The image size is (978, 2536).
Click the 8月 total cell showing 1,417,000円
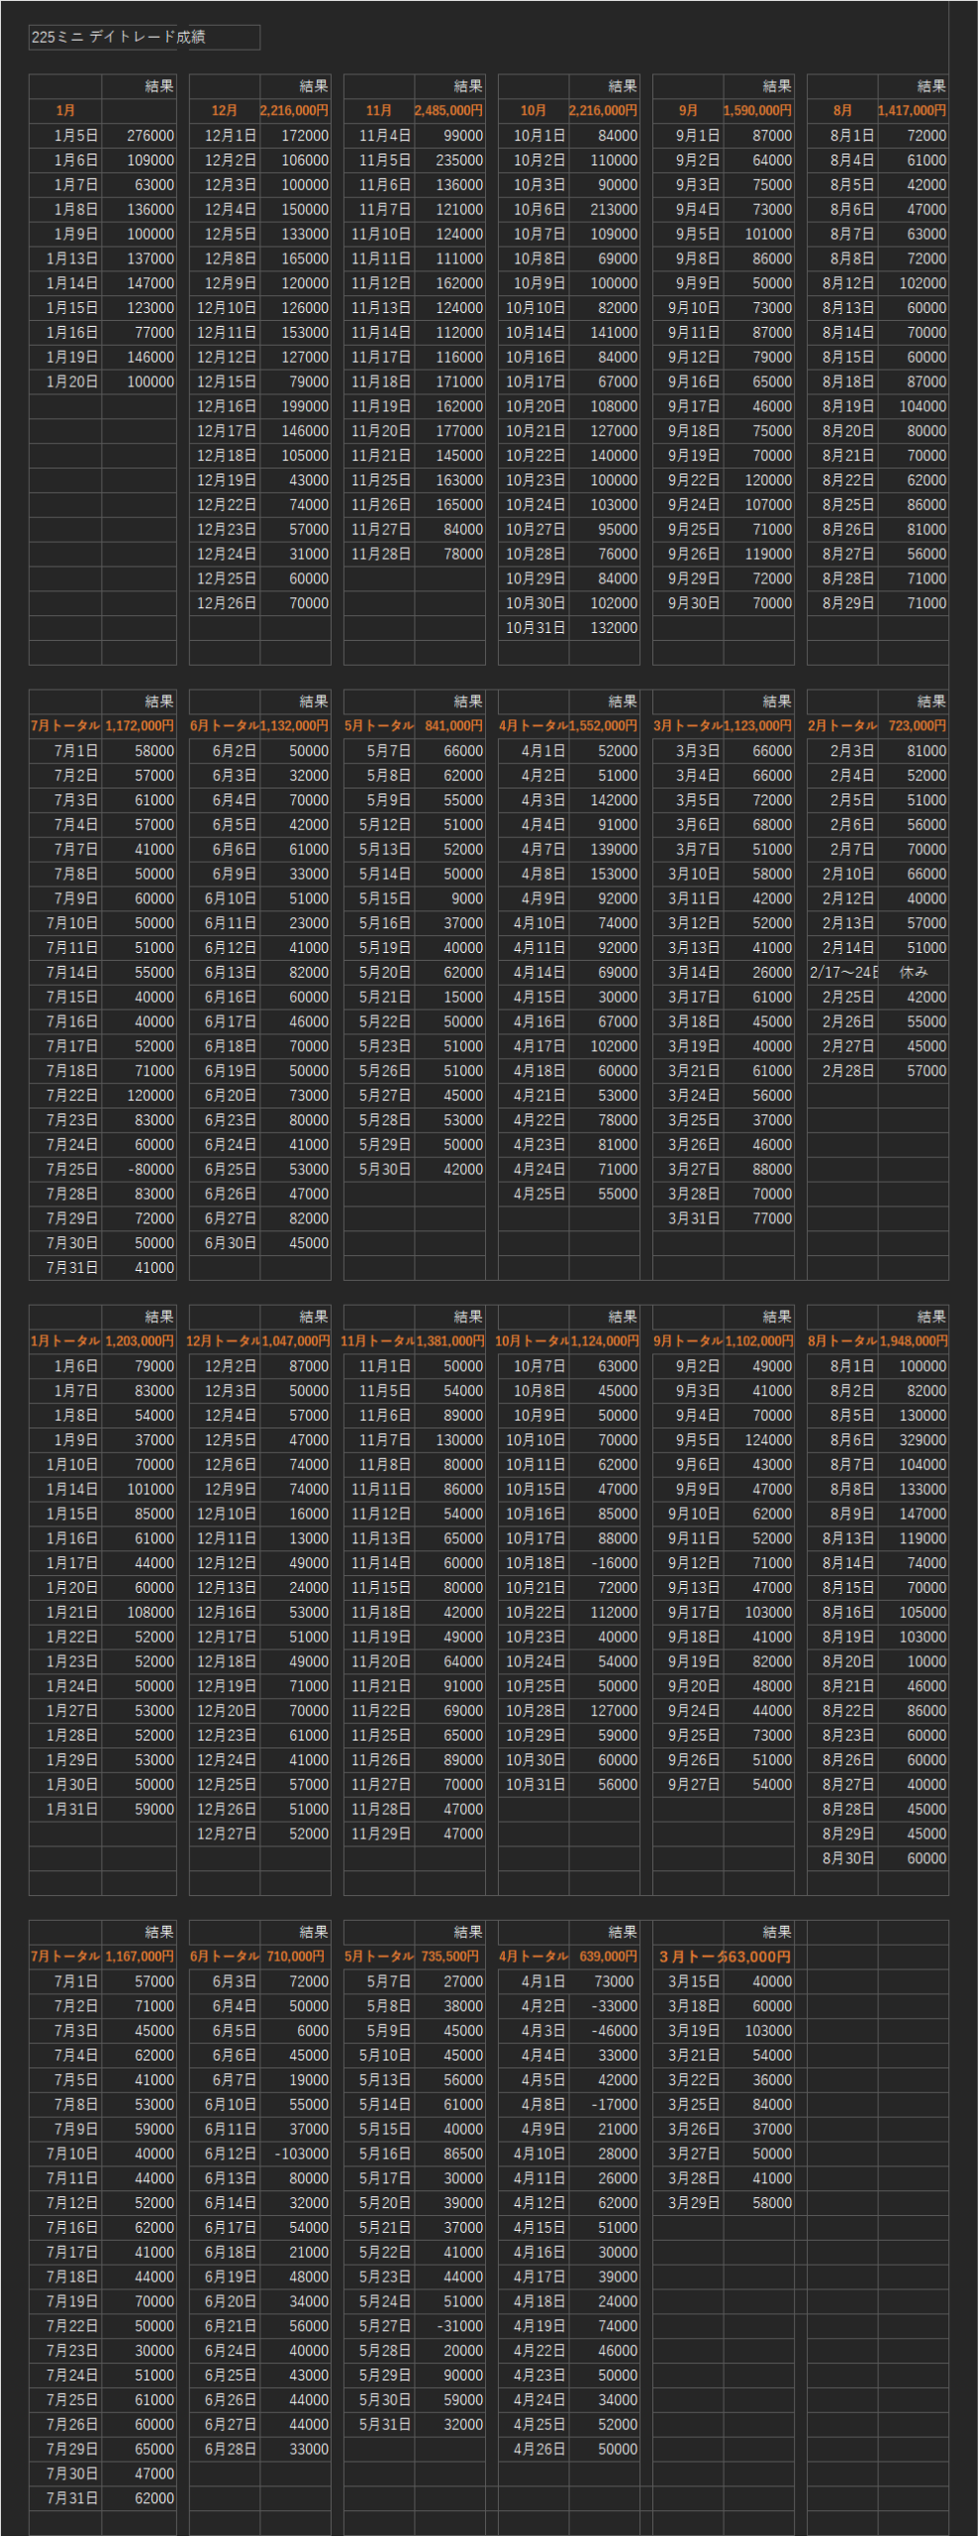(913, 111)
